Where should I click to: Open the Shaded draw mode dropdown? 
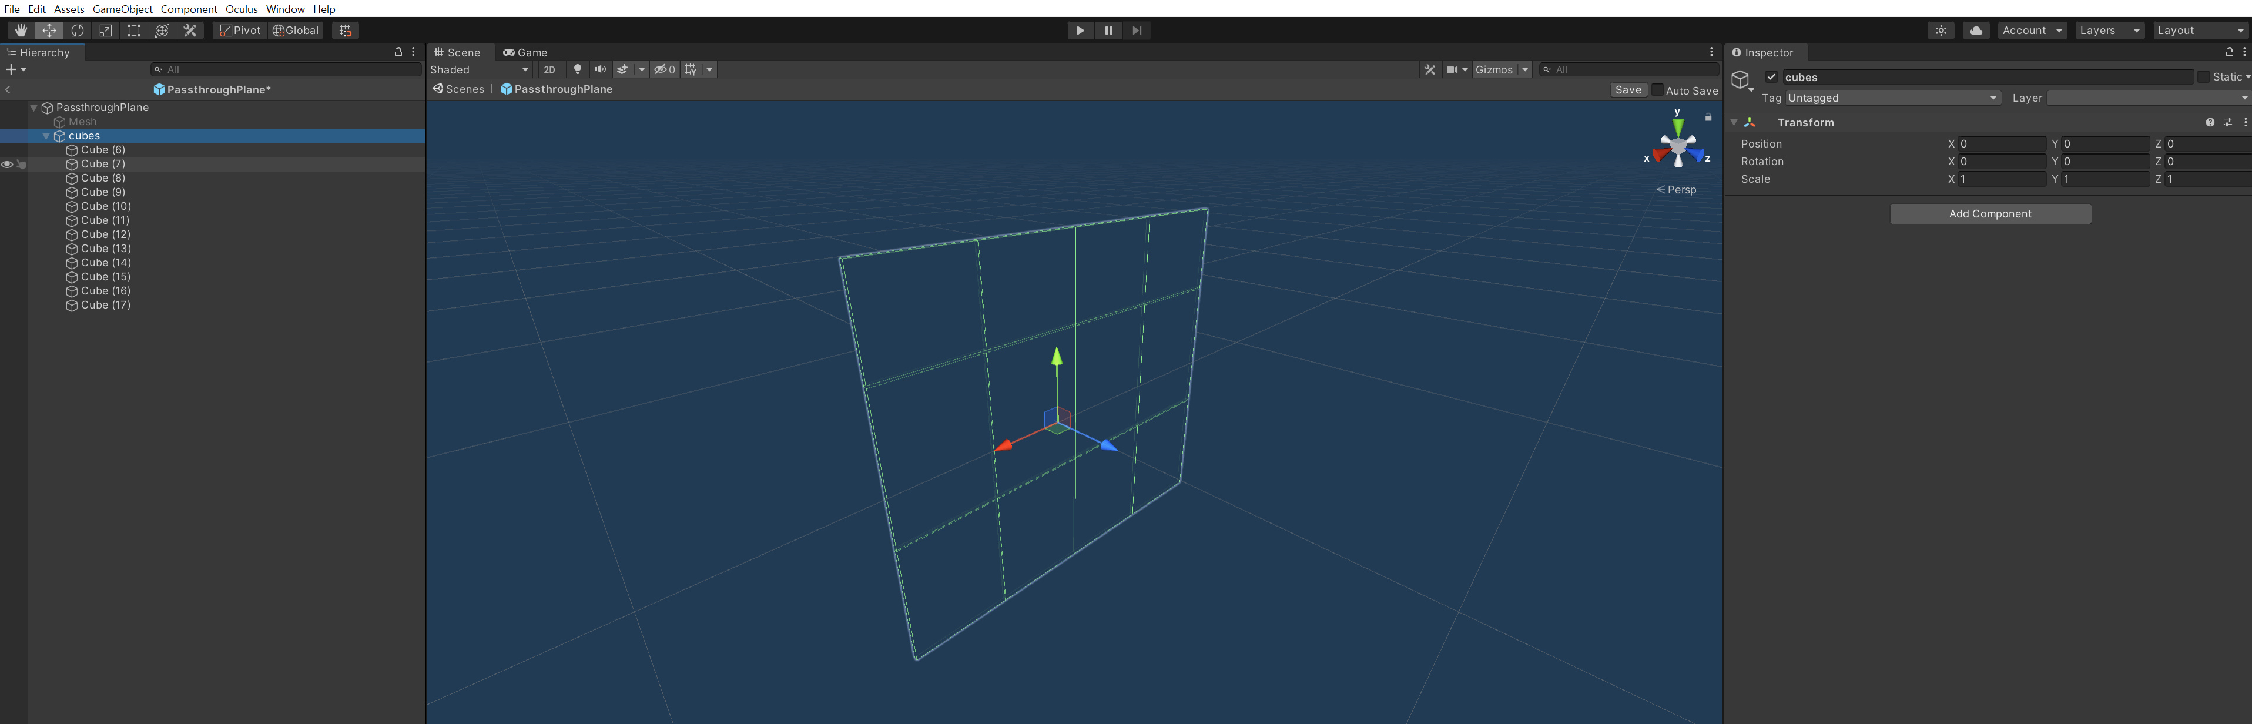tap(479, 70)
